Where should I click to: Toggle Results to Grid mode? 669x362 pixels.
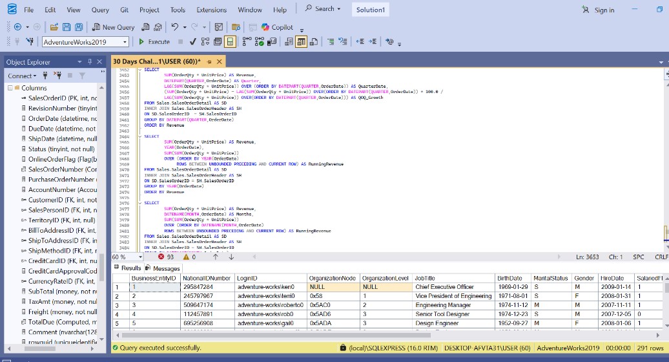[x=301, y=42]
